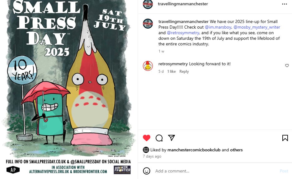Visit the @mosby_mystery_writer mention

(x=257, y=27)
